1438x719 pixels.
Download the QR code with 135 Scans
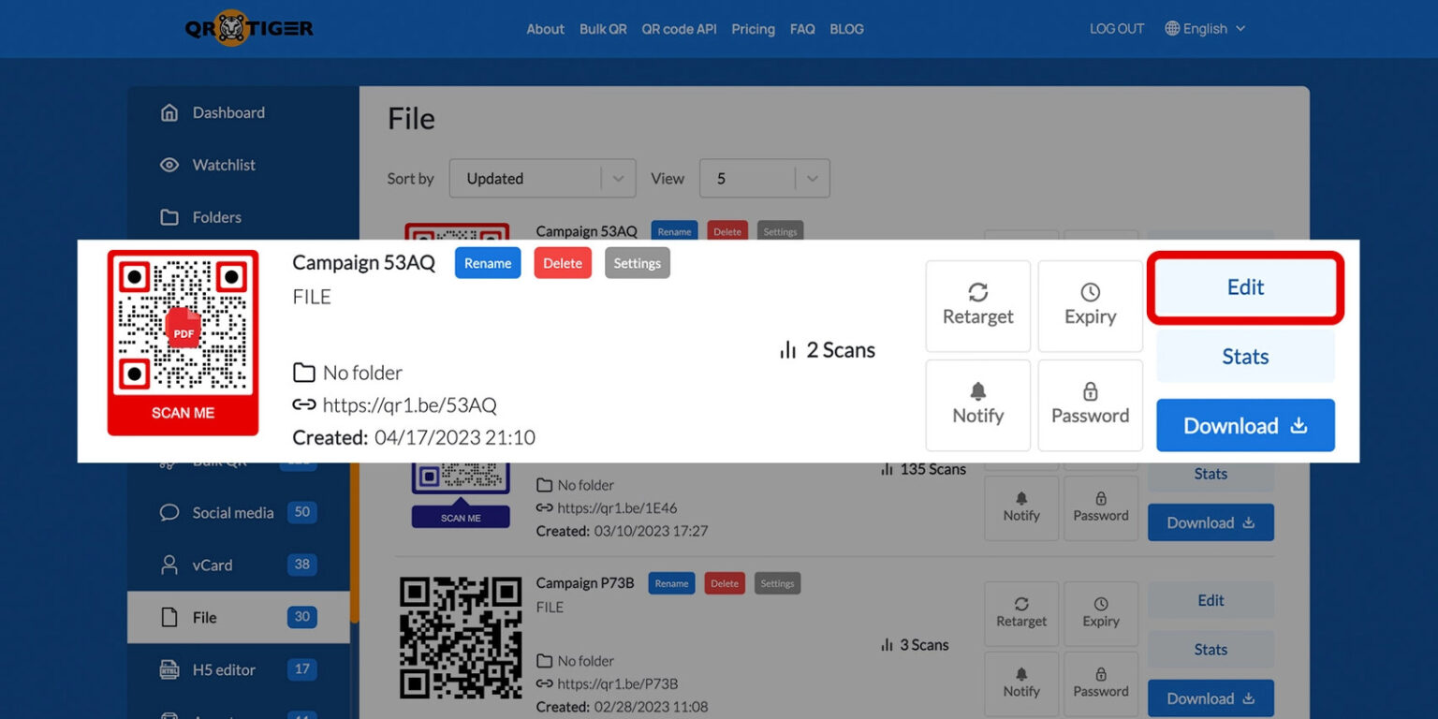1211,523
